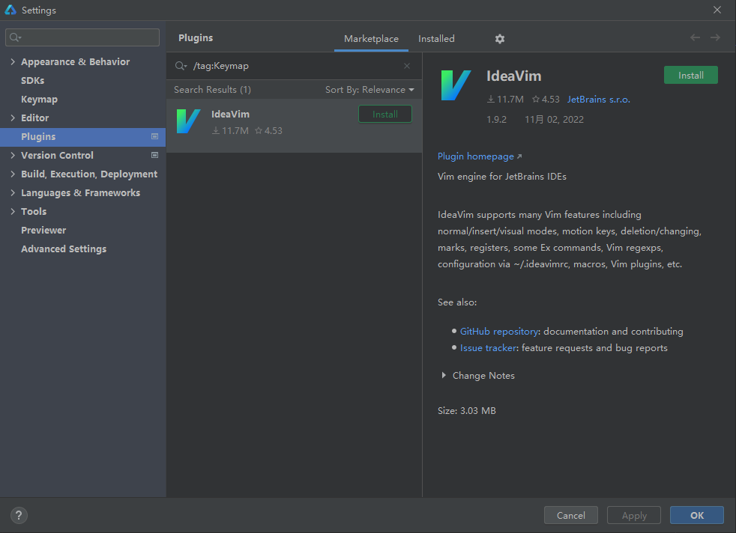Image resolution: width=736 pixels, height=533 pixels.
Task: Click the large IdeaVim logo in details
Action: click(456, 85)
